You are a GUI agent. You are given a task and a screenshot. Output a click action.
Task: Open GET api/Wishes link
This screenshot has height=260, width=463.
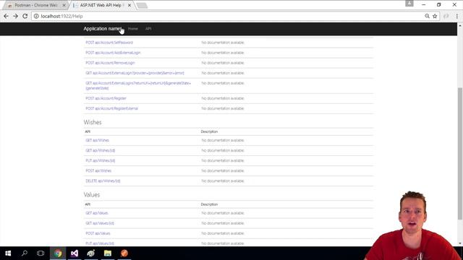tap(97, 140)
